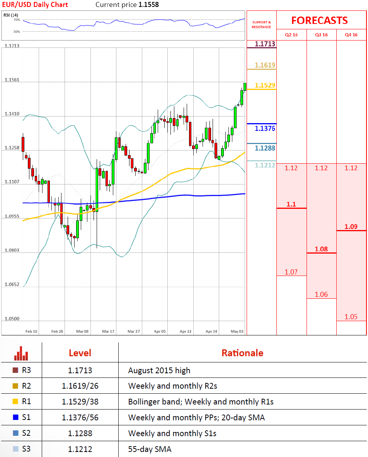
Task: Click the RSI (14) label
Action: pyautogui.click(x=11, y=15)
